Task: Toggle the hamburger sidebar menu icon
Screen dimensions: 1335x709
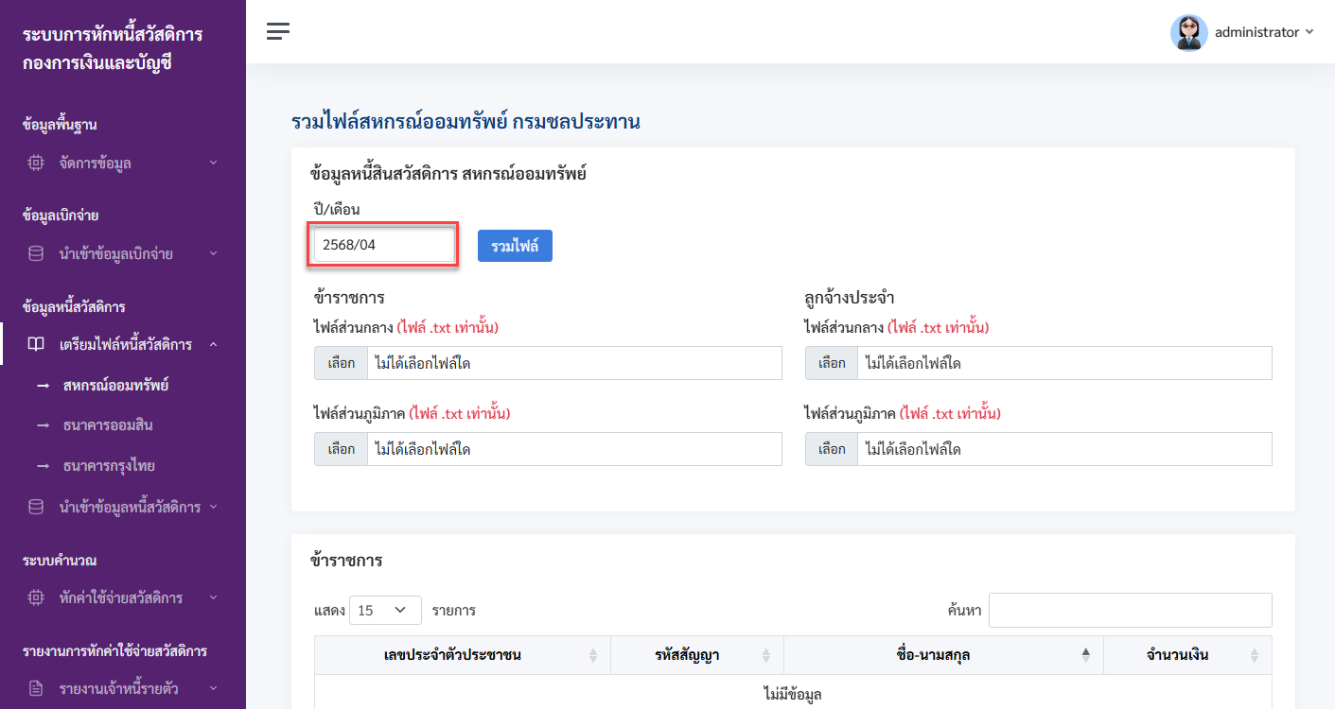Action: pyautogui.click(x=278, y=31)
